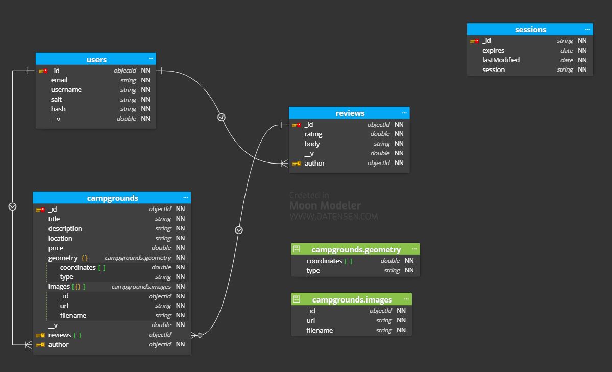Click primary key icon of campgrounds _id

coord(40,210)
